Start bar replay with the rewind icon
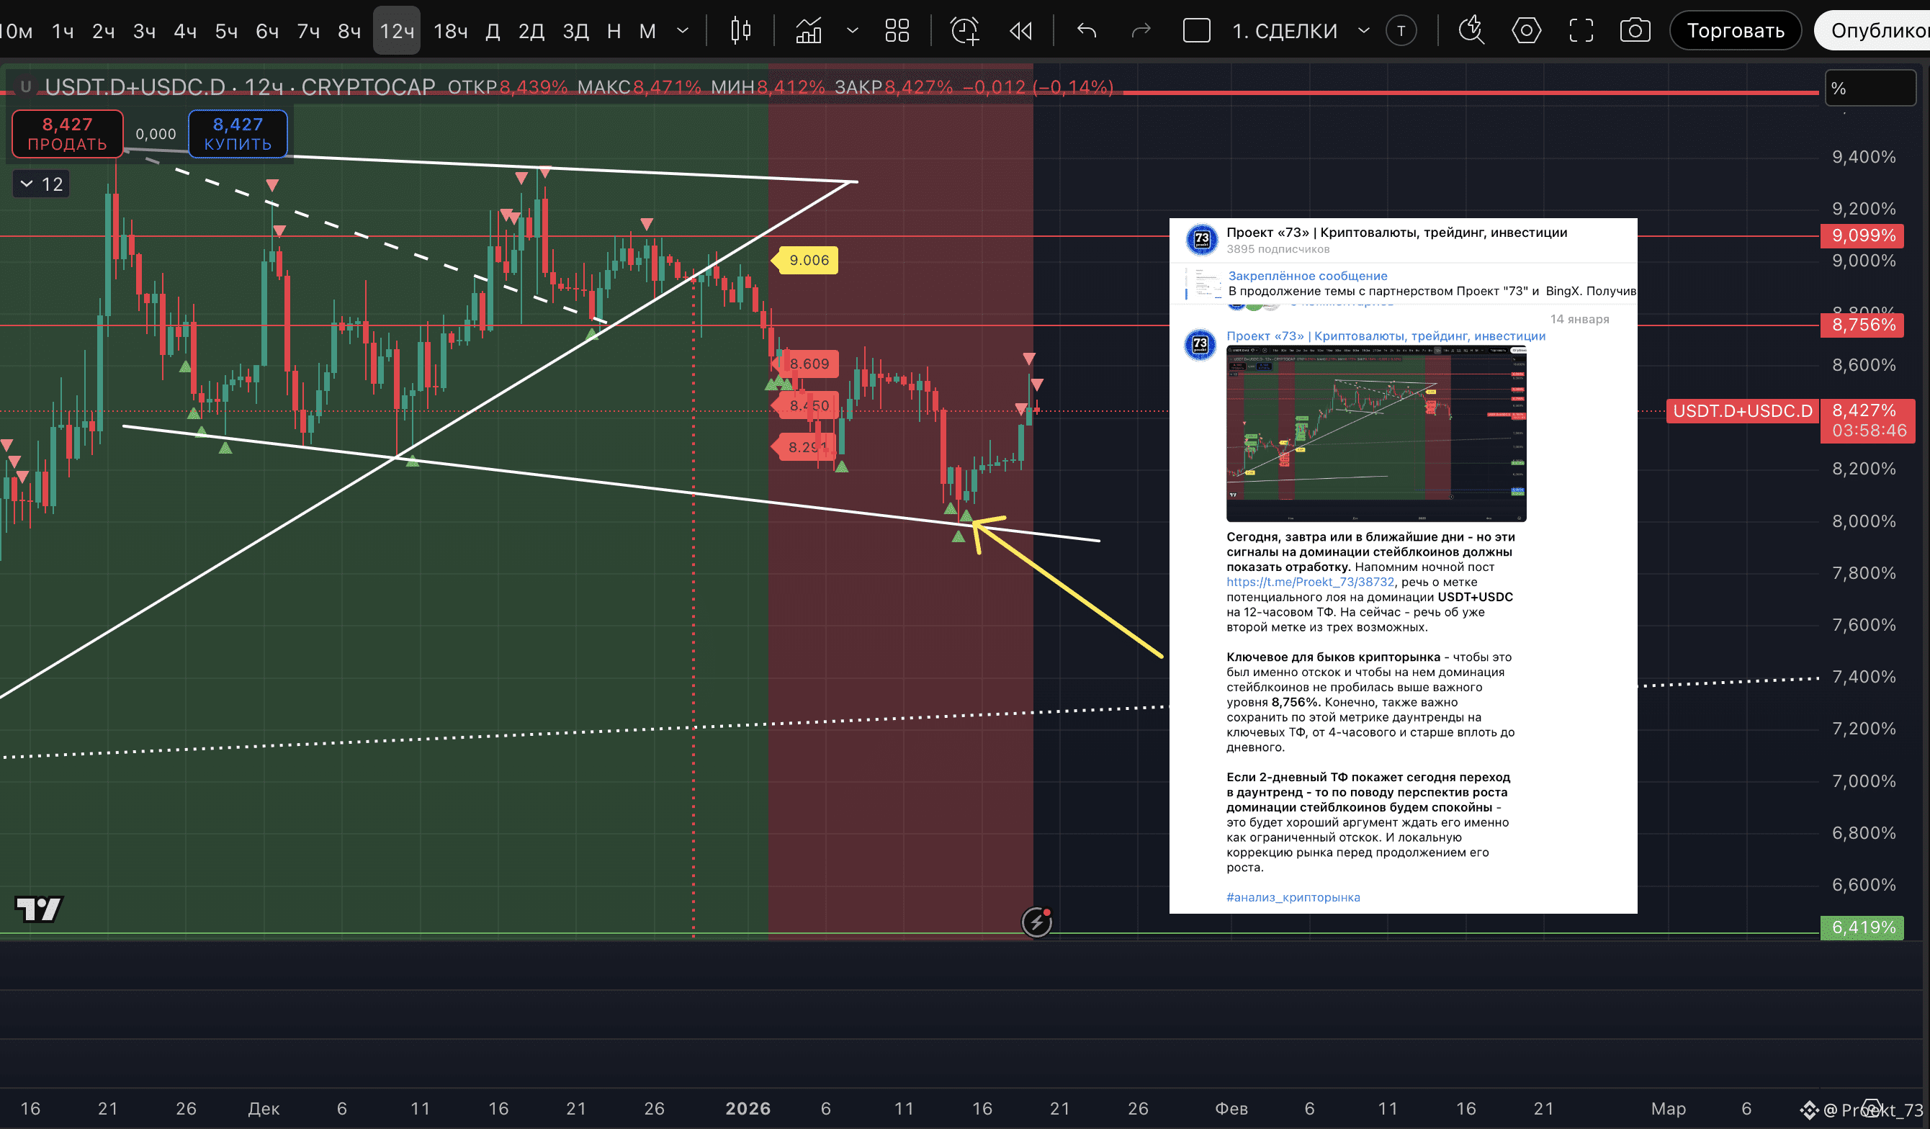Viewport: 1930px width, 1129px height. coord(1020,31)
